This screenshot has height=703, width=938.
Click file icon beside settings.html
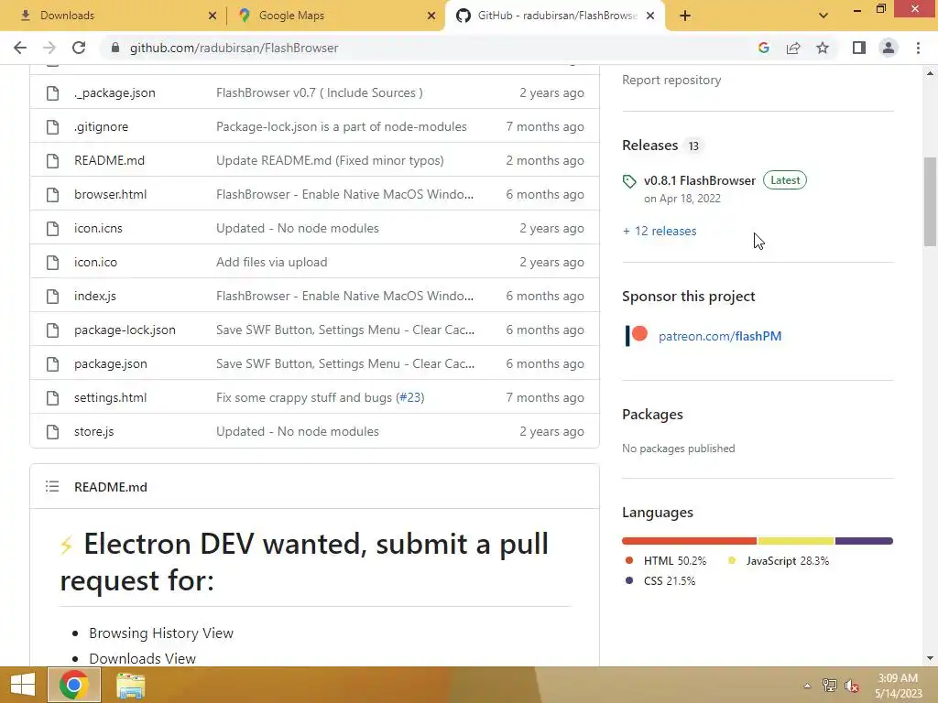(52, 397)
